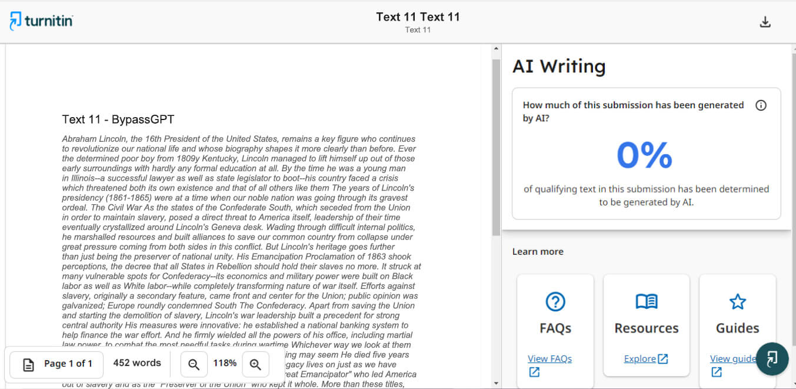Click the document scrollbar down arrow
The image size is (796, 389).
point(496,383)
